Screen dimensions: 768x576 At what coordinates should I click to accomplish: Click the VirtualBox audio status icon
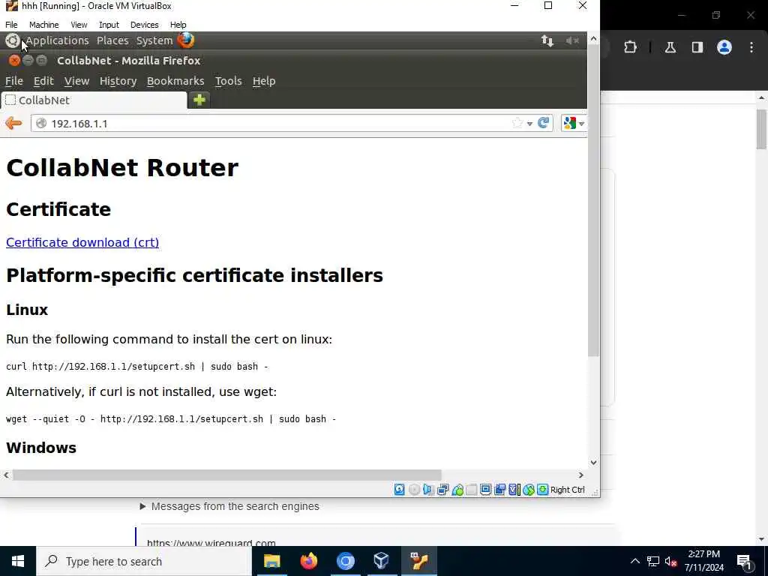pyautogui.click(x=428, y=489)
